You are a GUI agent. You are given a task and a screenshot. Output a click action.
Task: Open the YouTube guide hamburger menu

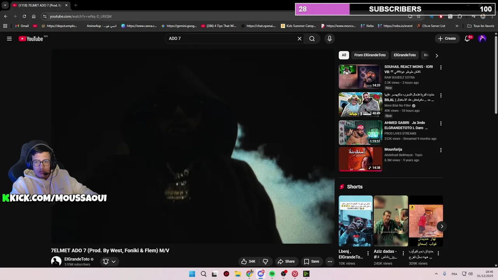(x=9, y=38)
